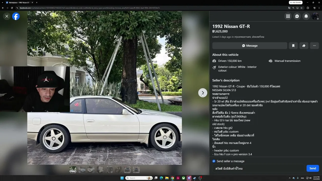The height and width of the screenshot is (181, 322).
Task: Open the Facebook menu grid
Action: pyautogui.click(x=288, y=16)
